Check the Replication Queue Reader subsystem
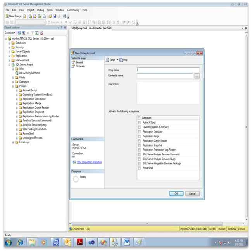This screenshot has width=252, height=252. click(139, 141)
